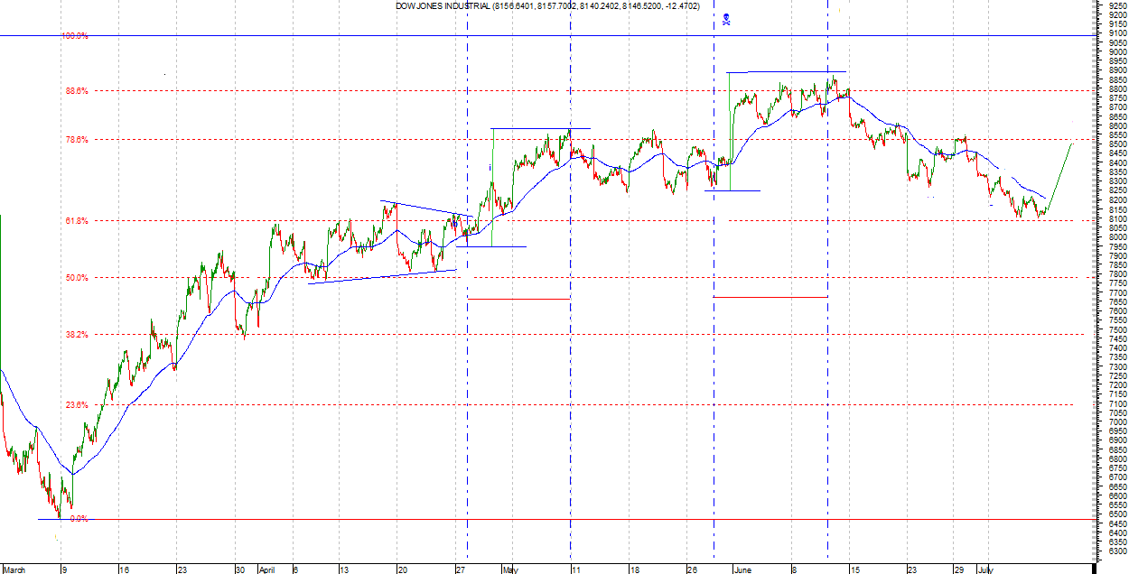Select the 38.2% Fibonacci retracement label

coord(76,335)
